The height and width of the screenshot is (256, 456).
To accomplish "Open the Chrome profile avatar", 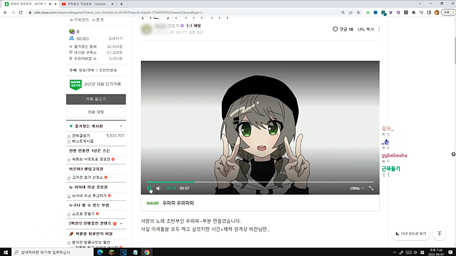I will [437, 13].
